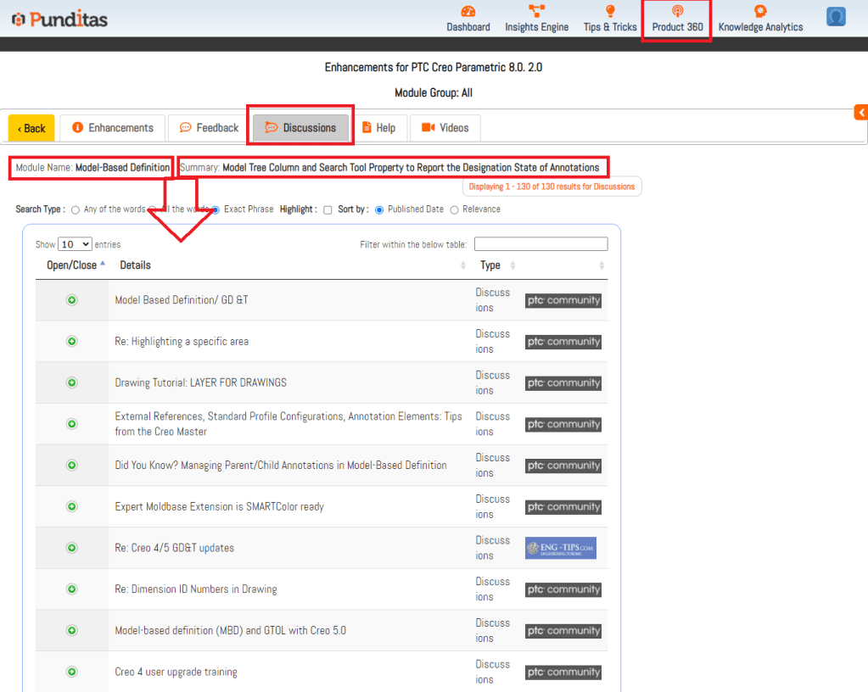Click the user profile avatar icon
This screenshot has height=692, width=868.
click(836, 17)
